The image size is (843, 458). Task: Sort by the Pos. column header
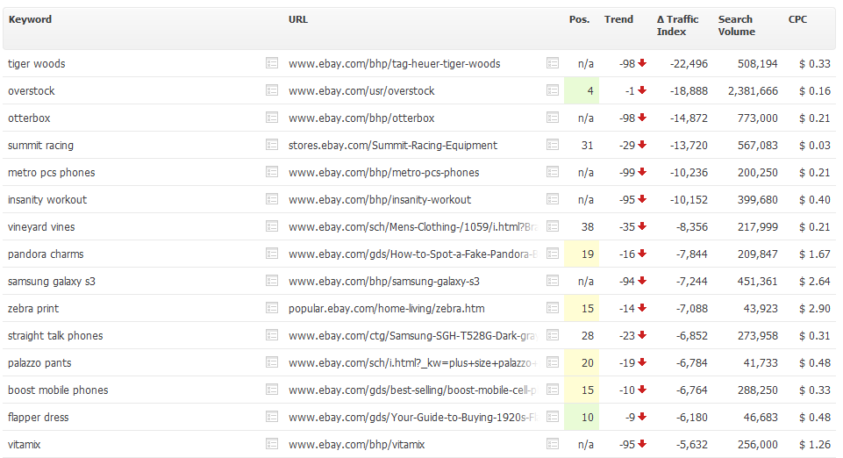tap(579, 19)
